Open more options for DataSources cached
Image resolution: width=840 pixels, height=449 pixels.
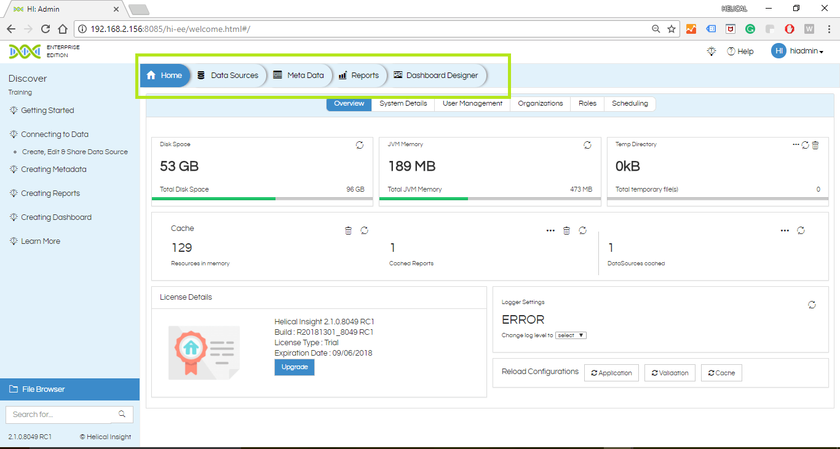785,230
